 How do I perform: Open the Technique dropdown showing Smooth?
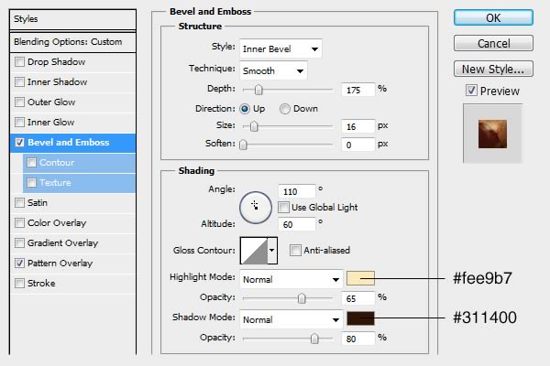coord(273,70)
